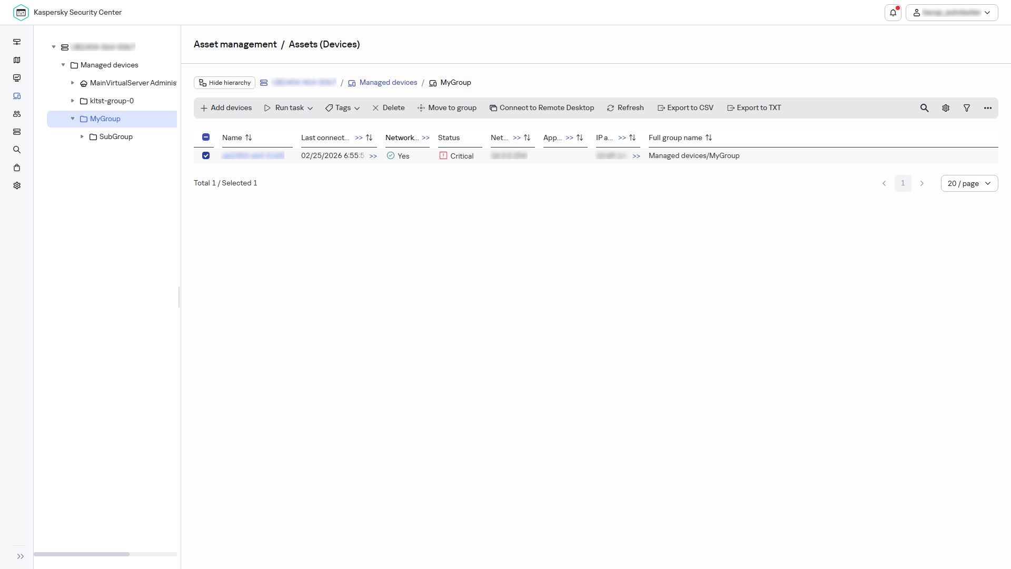This screenshot has height=569, width=1011.
Task: Open the Tags dropdown
Action: [x=342, y=108]
